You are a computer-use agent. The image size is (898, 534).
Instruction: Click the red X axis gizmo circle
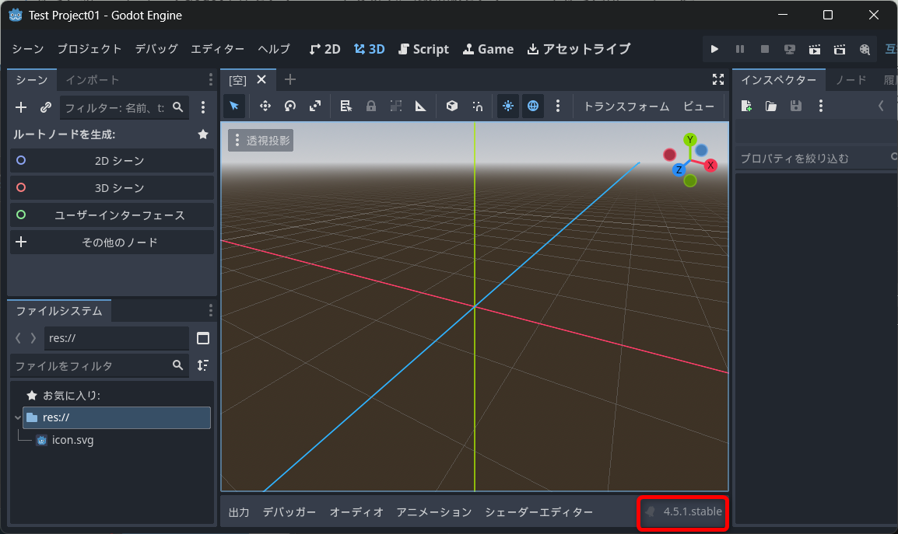point(710,166)
